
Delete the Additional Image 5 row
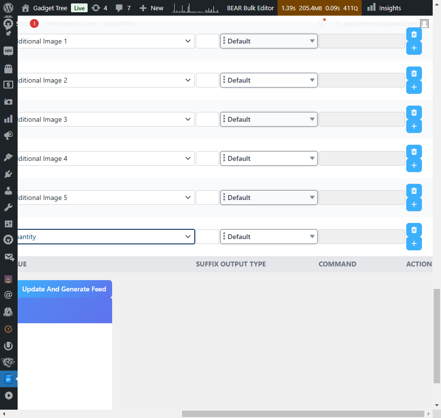pos(414,191)
